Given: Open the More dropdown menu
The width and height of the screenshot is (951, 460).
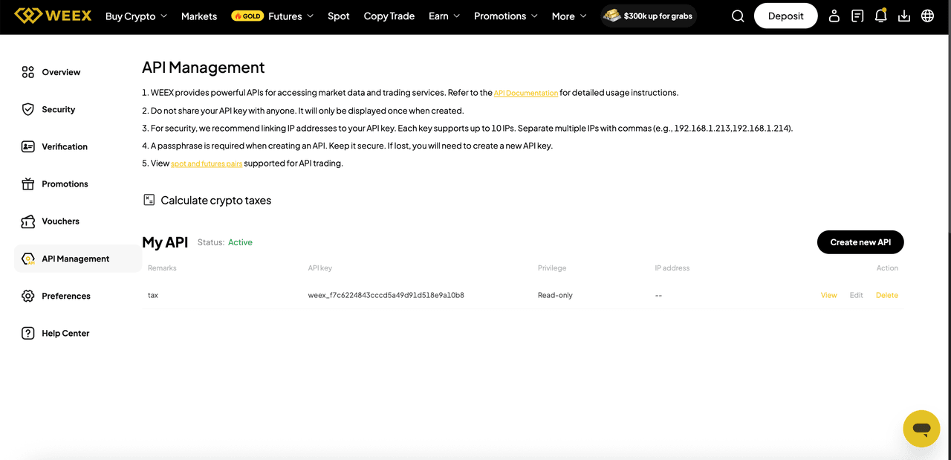Looking at the screenshot, I should click(x=569, y=16).
